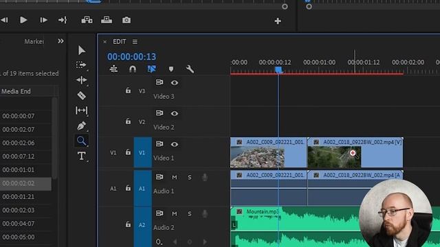This screenshot has width=440, height=247.
Task: Click V1 source patching indicator
Action: 113,152
